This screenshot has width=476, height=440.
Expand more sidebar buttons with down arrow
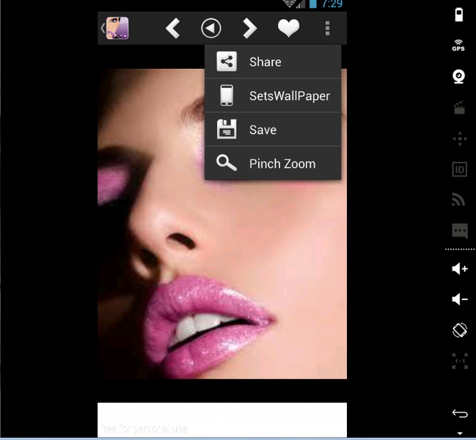[460, 433]
